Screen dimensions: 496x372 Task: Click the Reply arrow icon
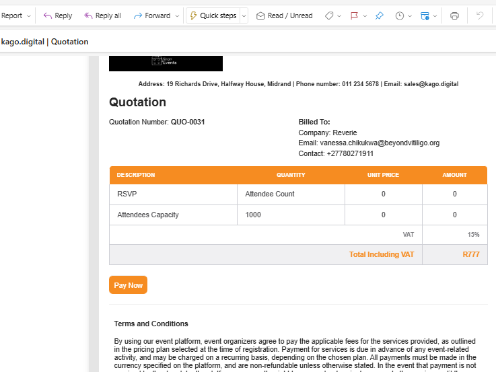48,15
